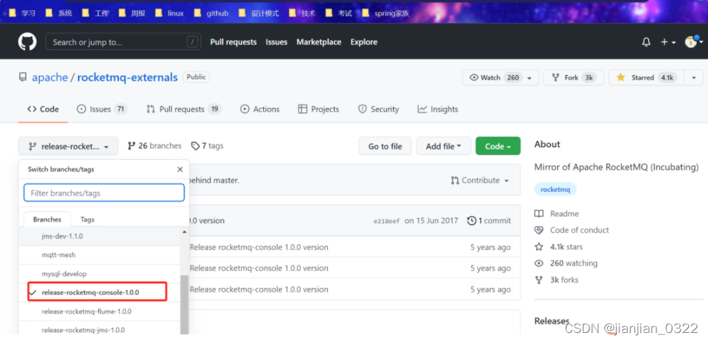Open the rocketmq-externals repository link
This screenshot has width=708, height=342.
pyautogui.click(x=127, y=77)
